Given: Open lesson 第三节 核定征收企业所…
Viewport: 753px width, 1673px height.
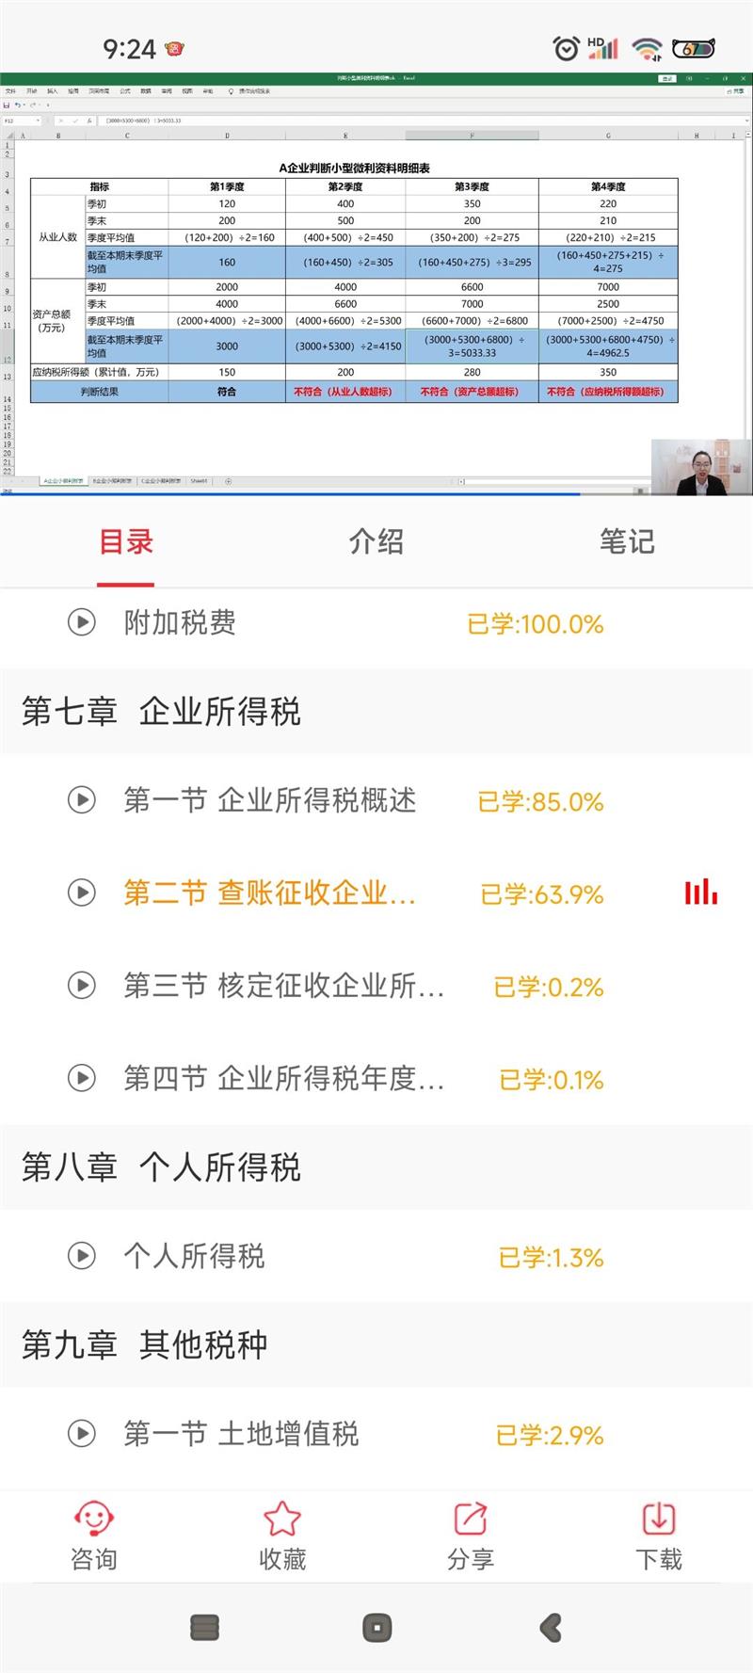Looking at the screenshot, I should tap(283, 986).
